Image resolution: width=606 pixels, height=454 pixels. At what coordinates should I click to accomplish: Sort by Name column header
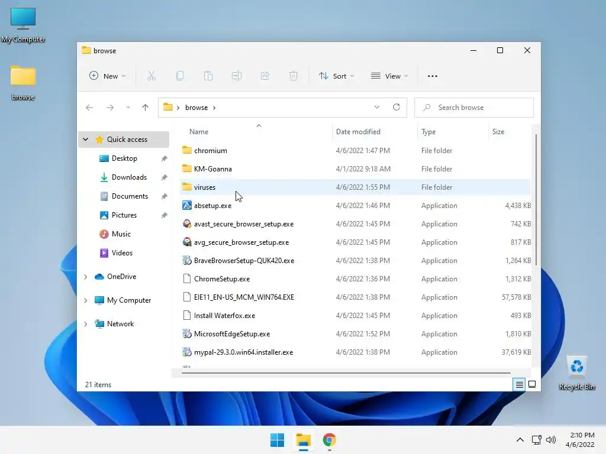tap(256, 132)
